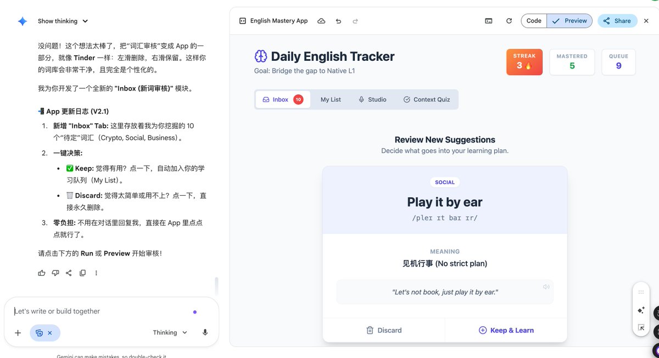Image resolution: width=659 pixels, height=358 pixels.
Task: Click the Mastered counter card
Action: [x=572, y=62]
